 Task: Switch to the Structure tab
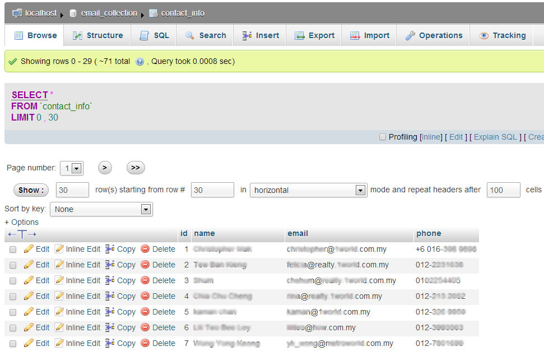(98, 35)
